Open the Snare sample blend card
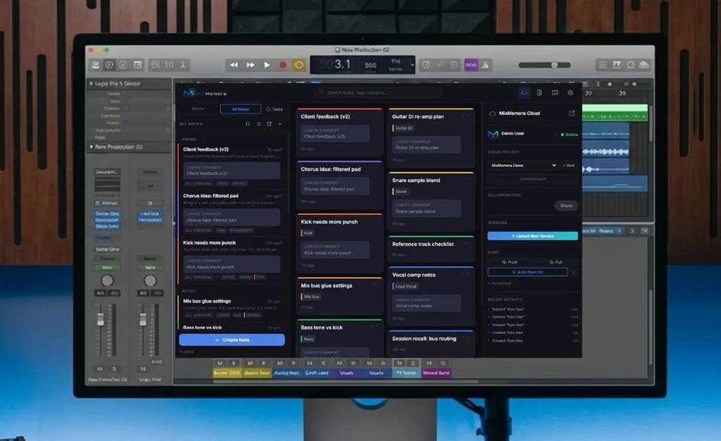The width and height of the screenshot is (721, 441). tap(431, 201)
